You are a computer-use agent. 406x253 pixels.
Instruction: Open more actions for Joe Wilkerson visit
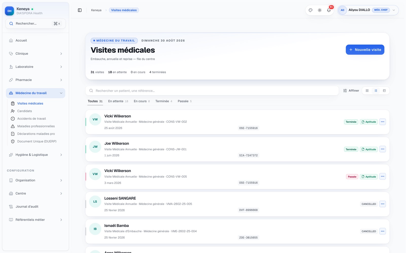pos(383,149)
